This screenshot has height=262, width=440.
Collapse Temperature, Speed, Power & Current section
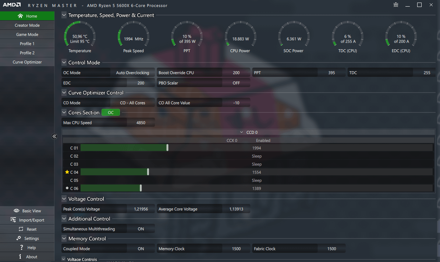pyautogui.click(x=64, y=15)
